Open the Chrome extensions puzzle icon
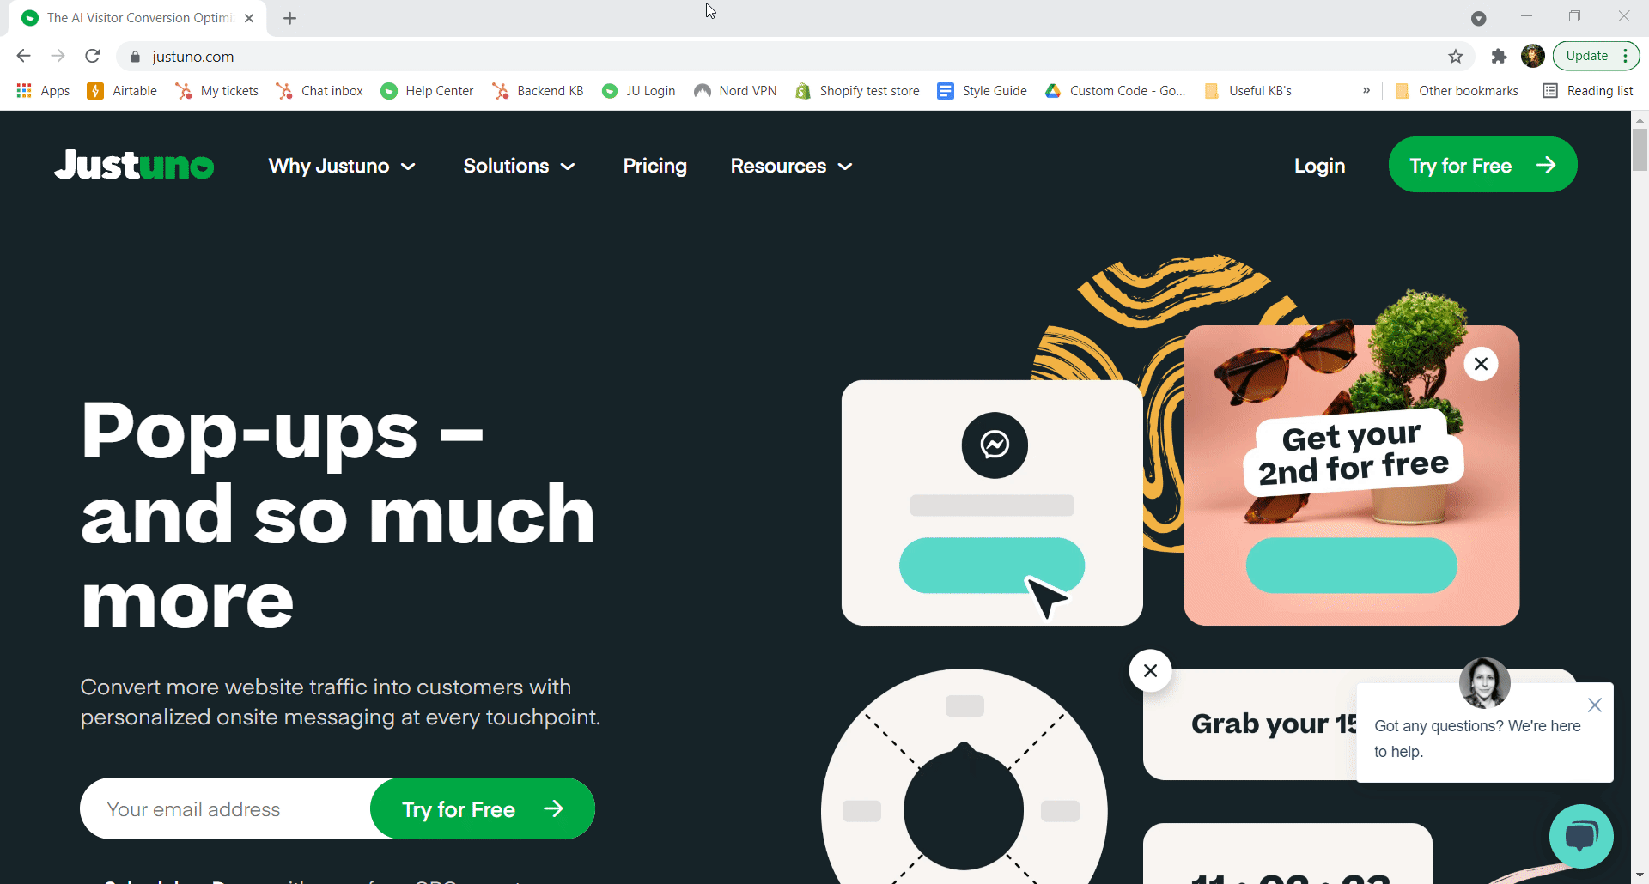Image resolution: width=1649 pixels, height=884 pixels. click(x=1499, y=57)
